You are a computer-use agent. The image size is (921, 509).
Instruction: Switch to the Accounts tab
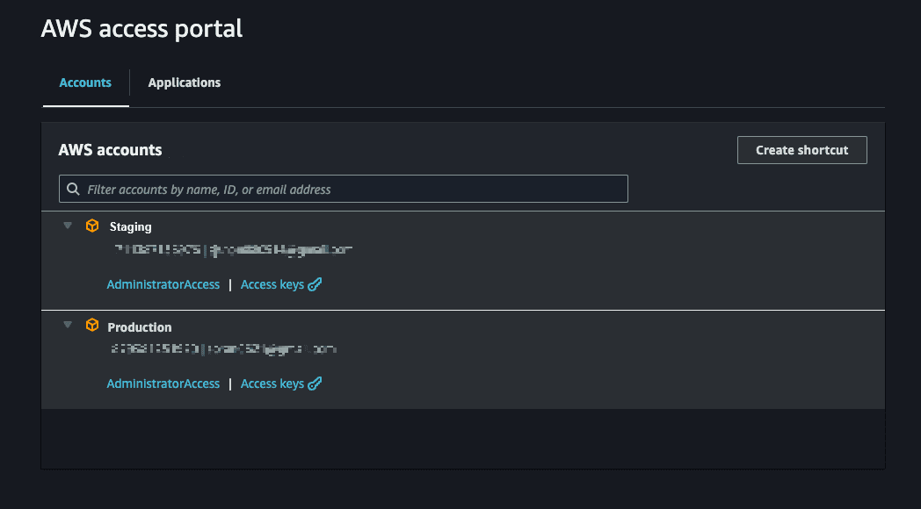(85, 83)
